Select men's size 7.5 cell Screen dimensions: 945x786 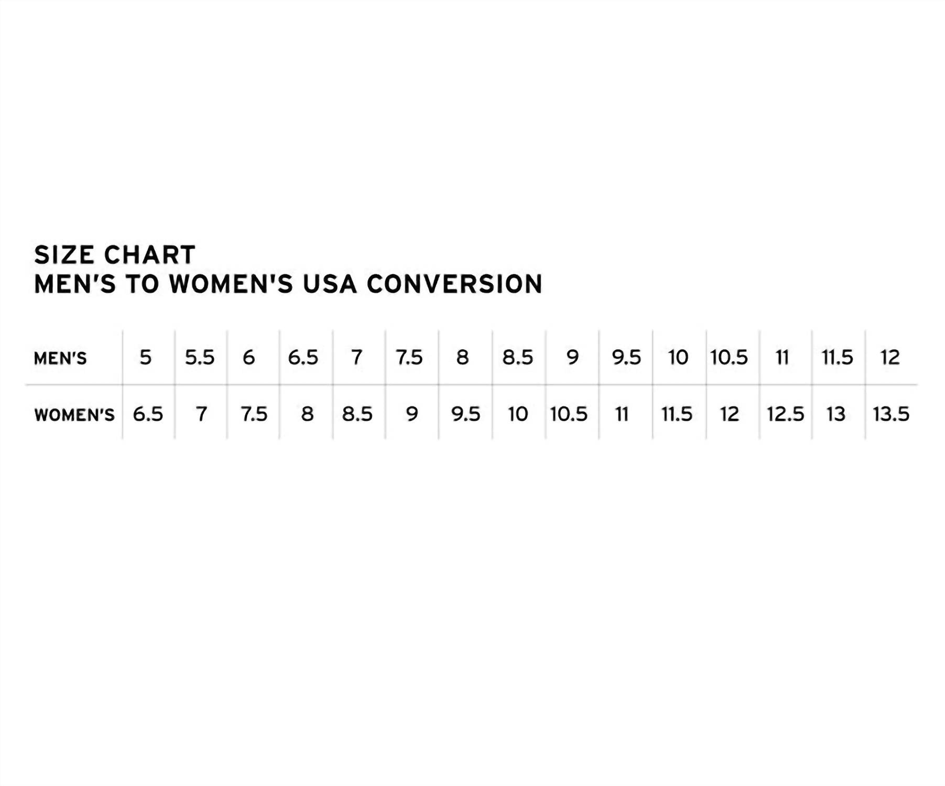point(409,358)
